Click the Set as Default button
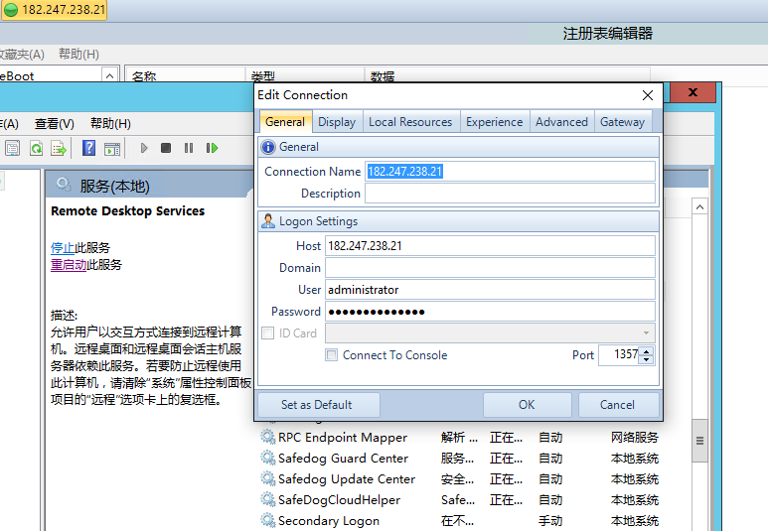 click(x=317, y=405)
